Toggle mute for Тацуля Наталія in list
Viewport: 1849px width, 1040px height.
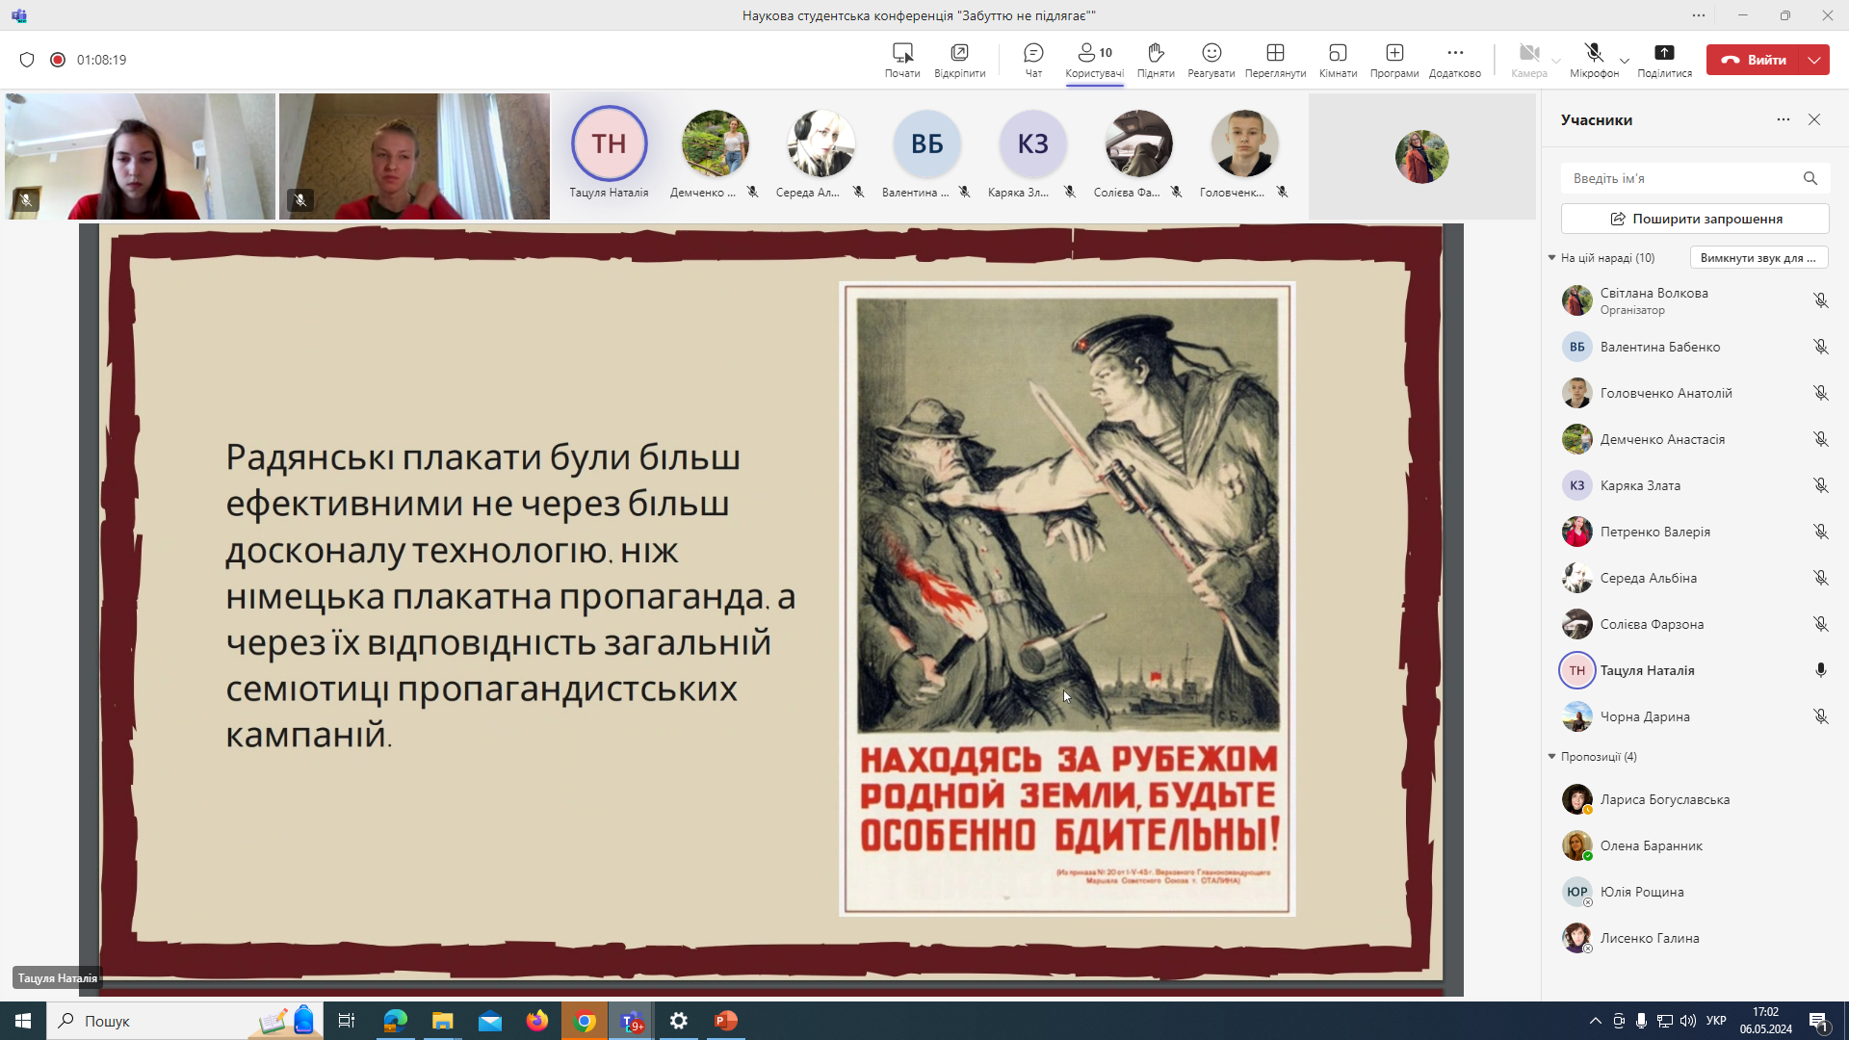tap(1820, 670)
